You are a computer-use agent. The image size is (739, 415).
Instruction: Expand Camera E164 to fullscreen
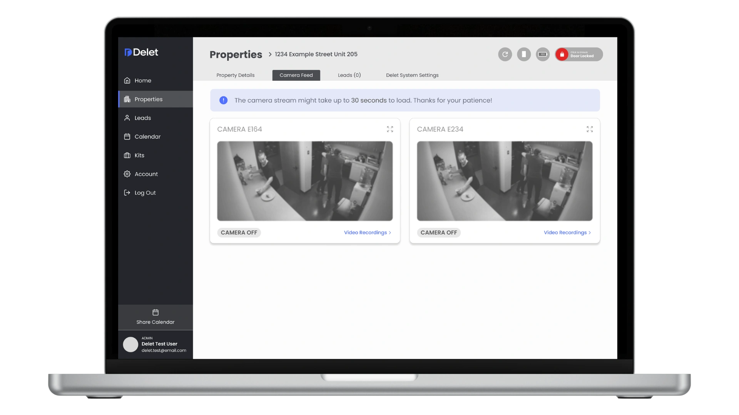click(390, 129)
